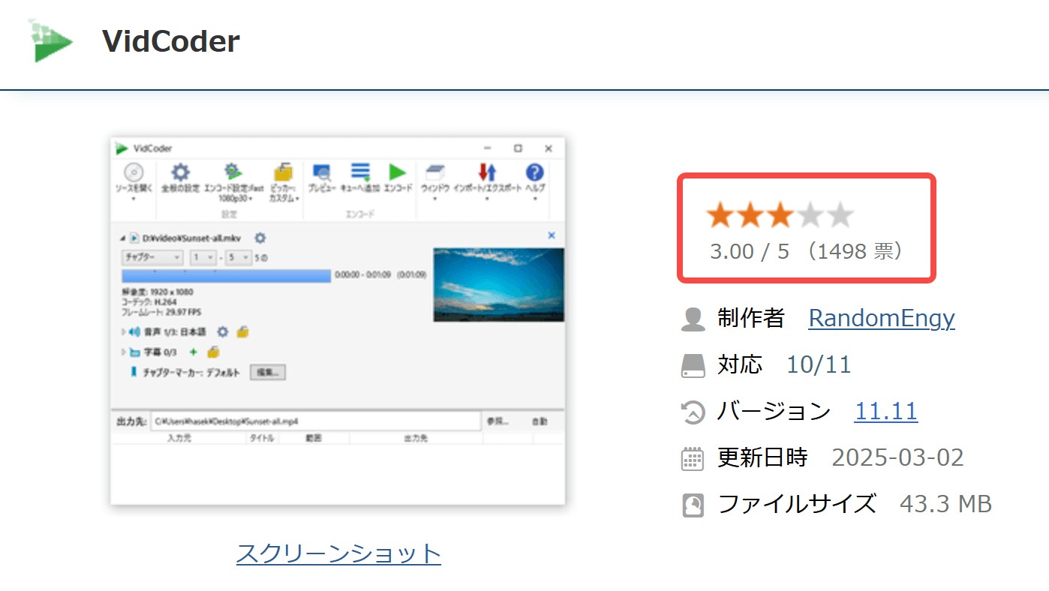Viewport: 1049px width, 591px height.
Task: Click the キューへ追加 toolbar icon
Action: [x=360, y=172]
